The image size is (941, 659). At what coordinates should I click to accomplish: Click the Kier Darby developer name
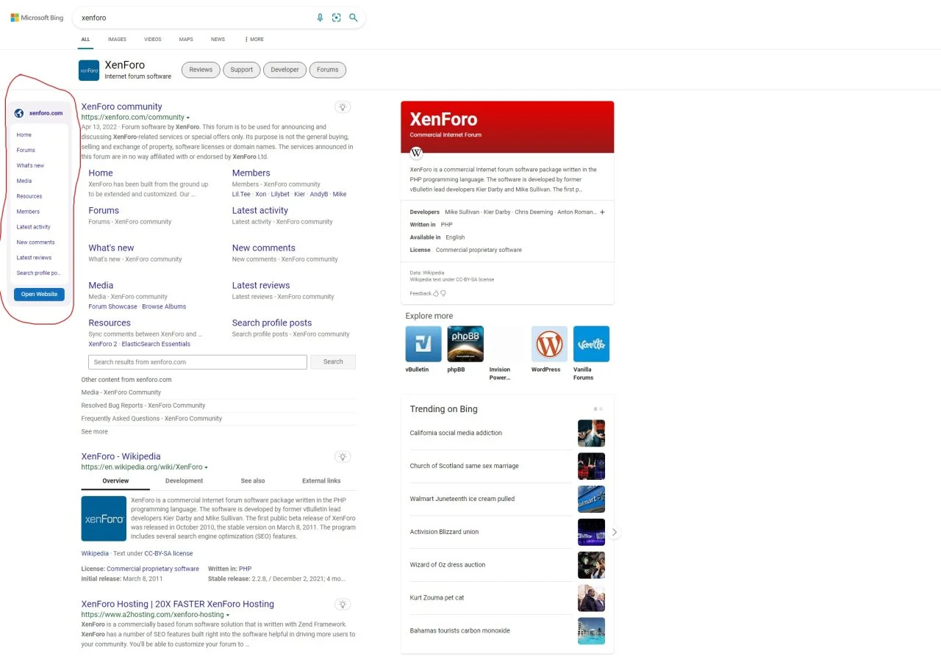point(497,212)
